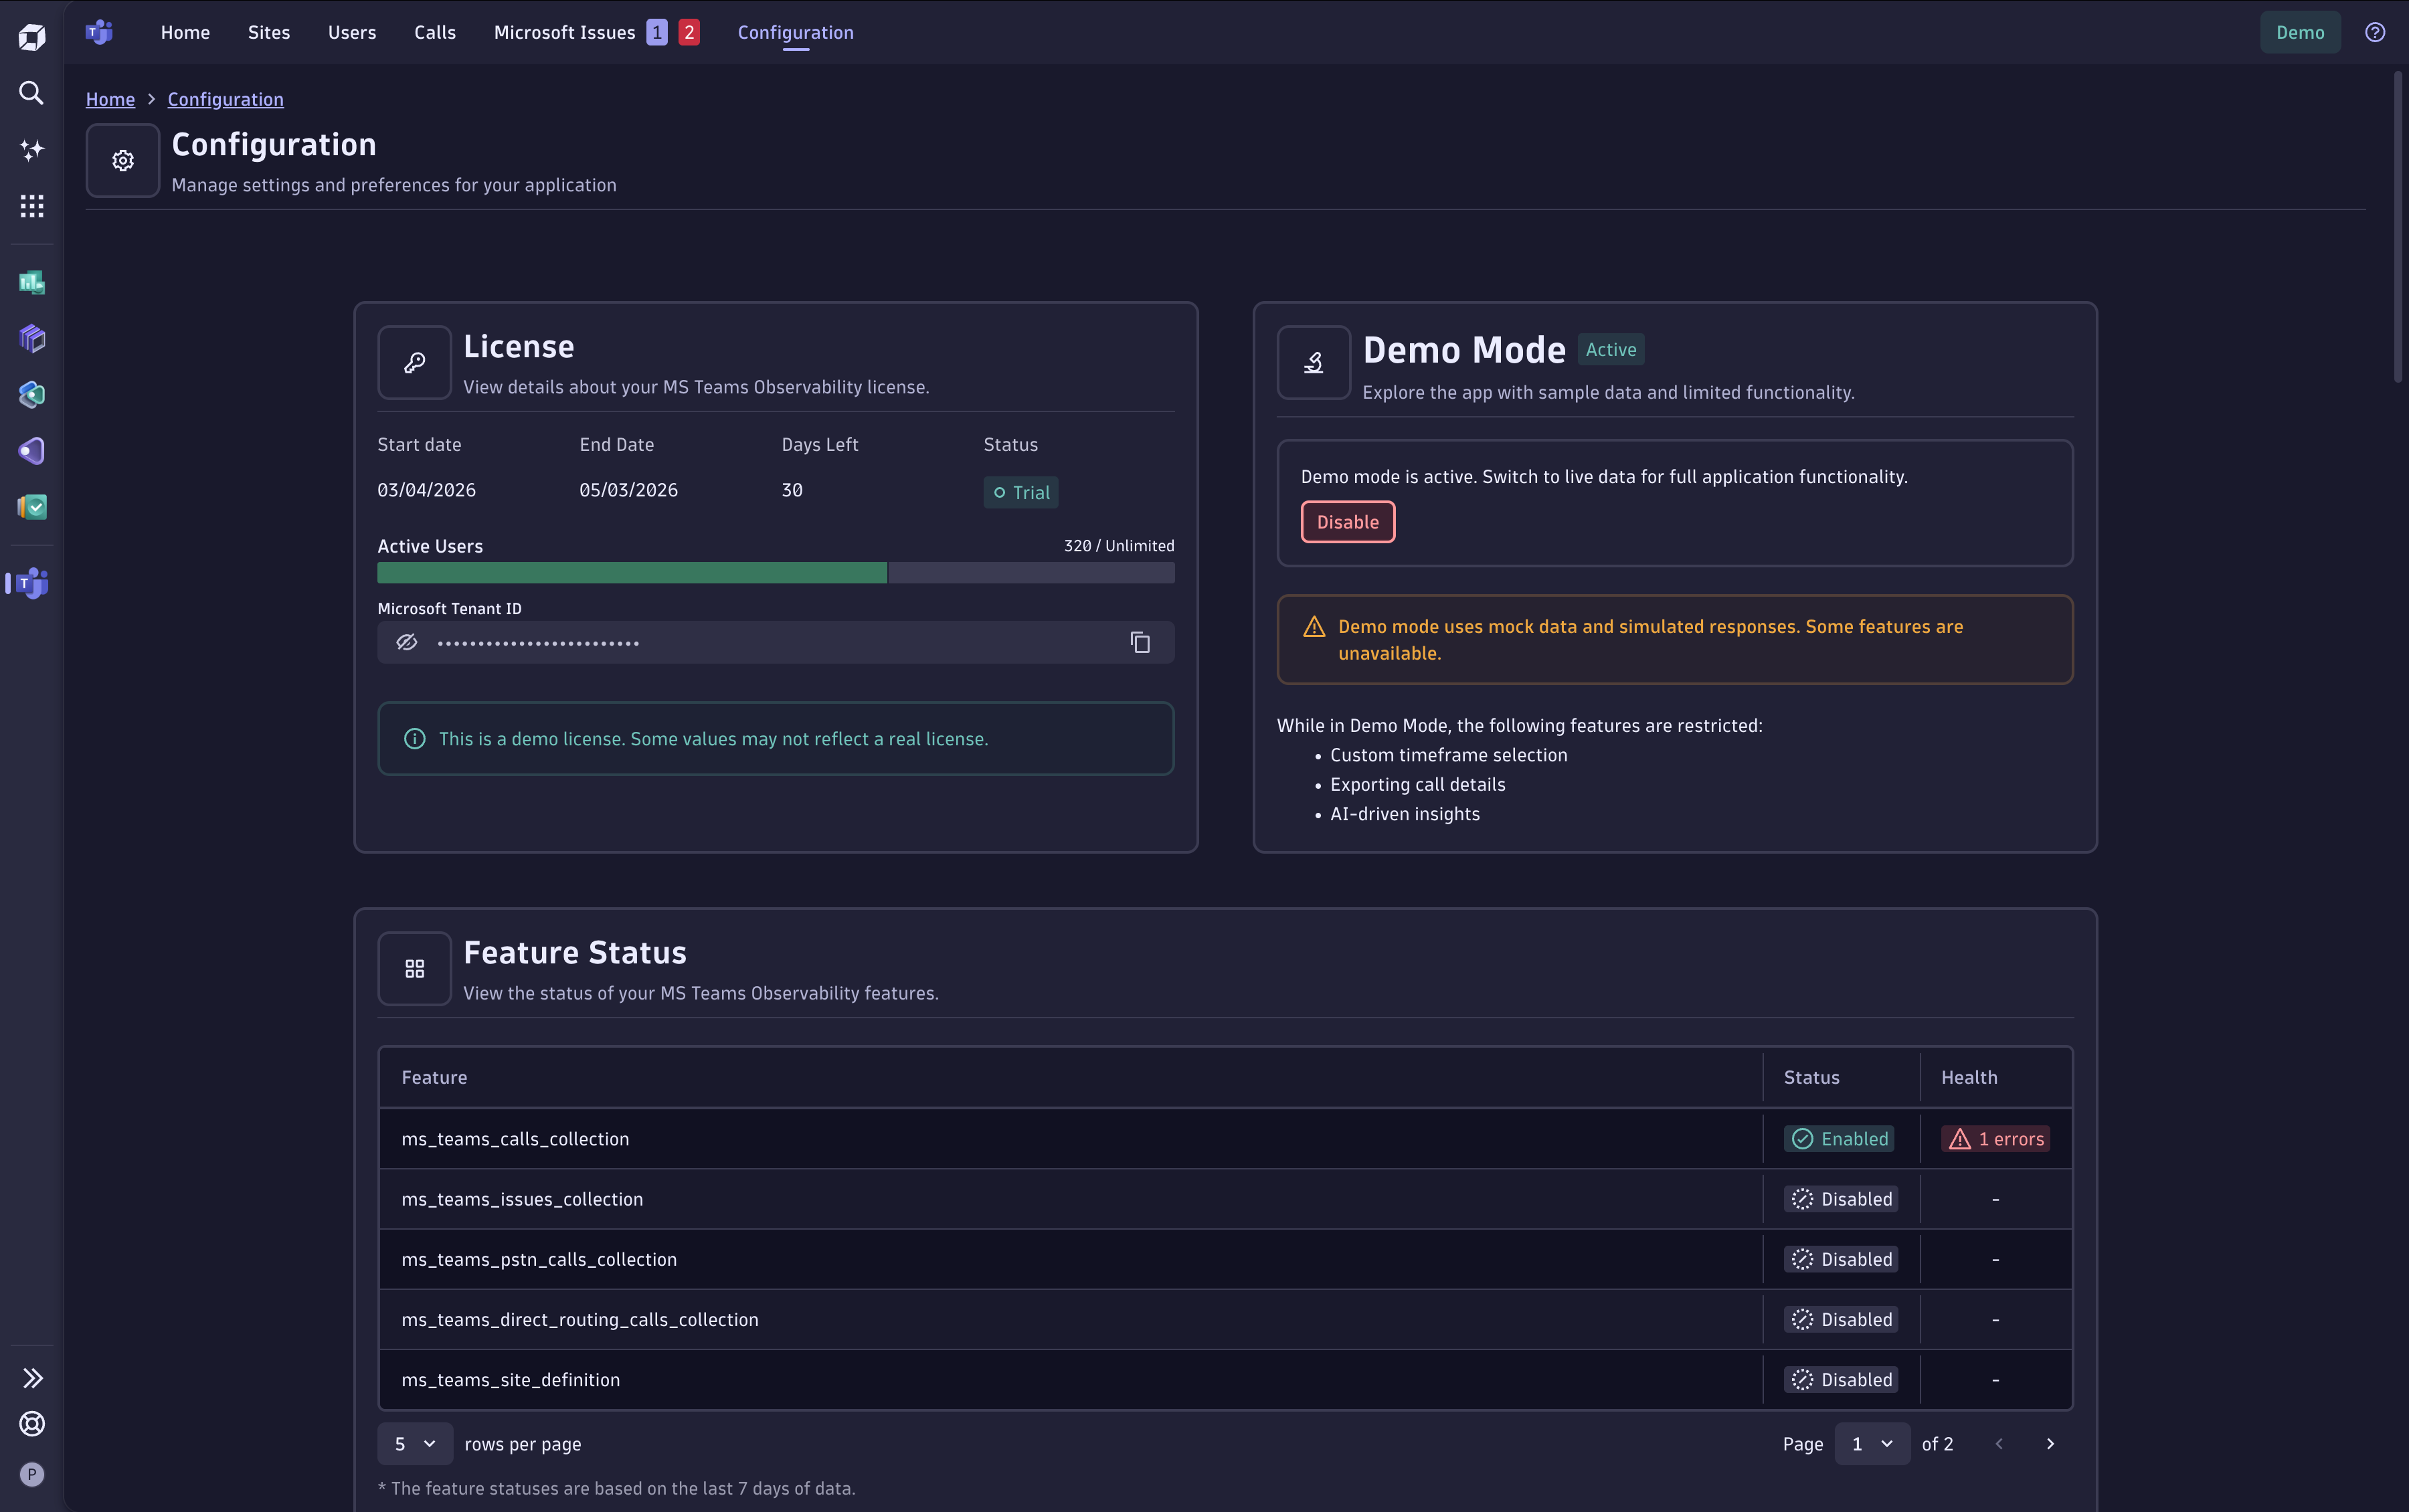This screenshot has height=1512, width=2409.
Task: Open the Page number dropdown
Action: coord(1871,1443)
